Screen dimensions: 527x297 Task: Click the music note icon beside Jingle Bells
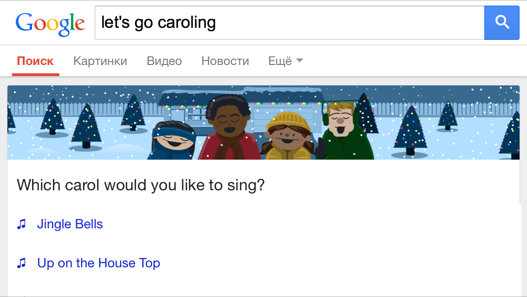coord(20,224)
